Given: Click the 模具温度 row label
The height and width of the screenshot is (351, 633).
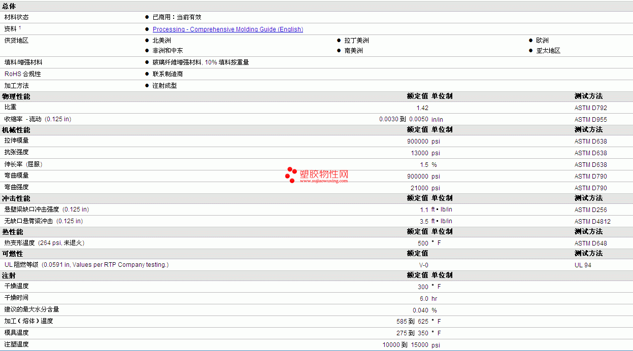Looking at the screenshot, I should point(16,333).
